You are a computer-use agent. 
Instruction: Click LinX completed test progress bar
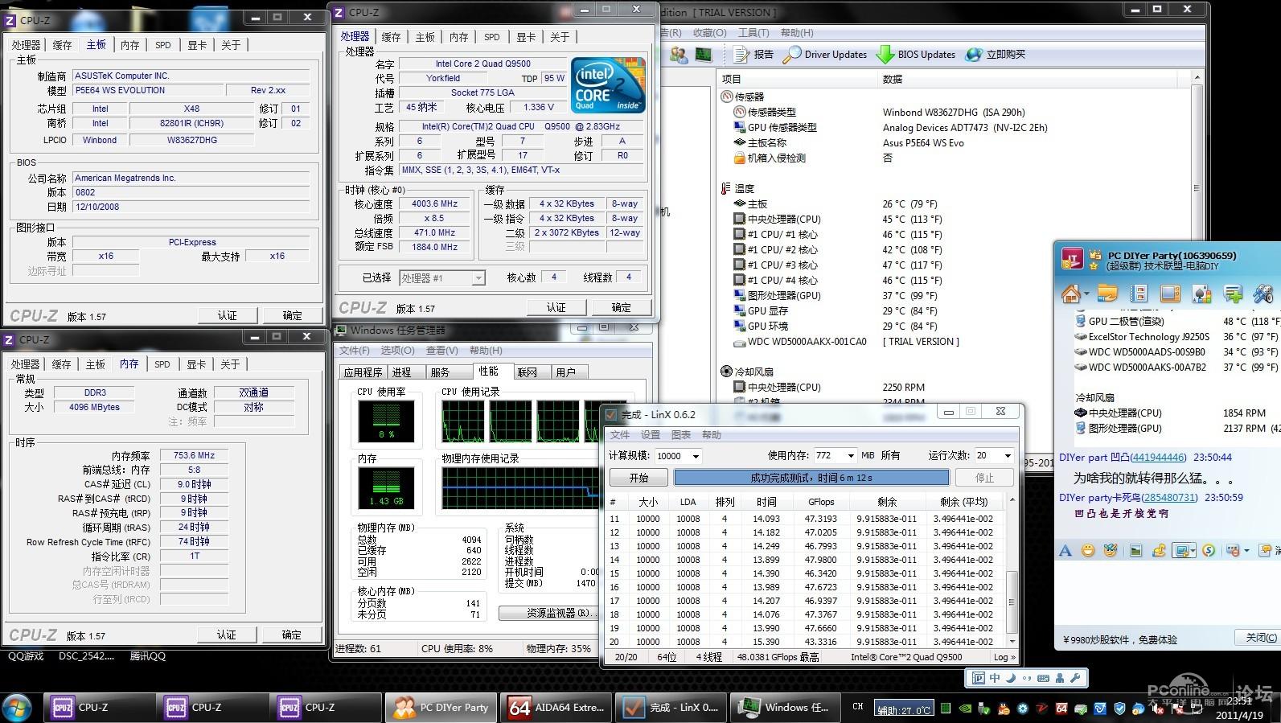(811, 478)
